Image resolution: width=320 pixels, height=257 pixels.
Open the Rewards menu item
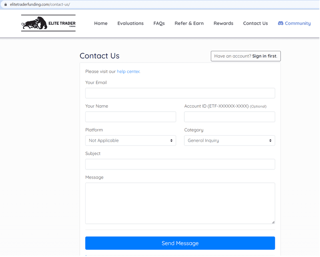224,23
